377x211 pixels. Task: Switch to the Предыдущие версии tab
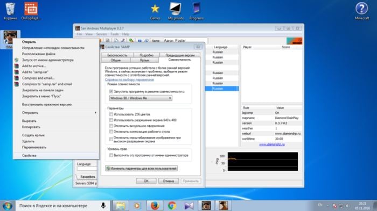pyautogui.click(x=180, y=55)
